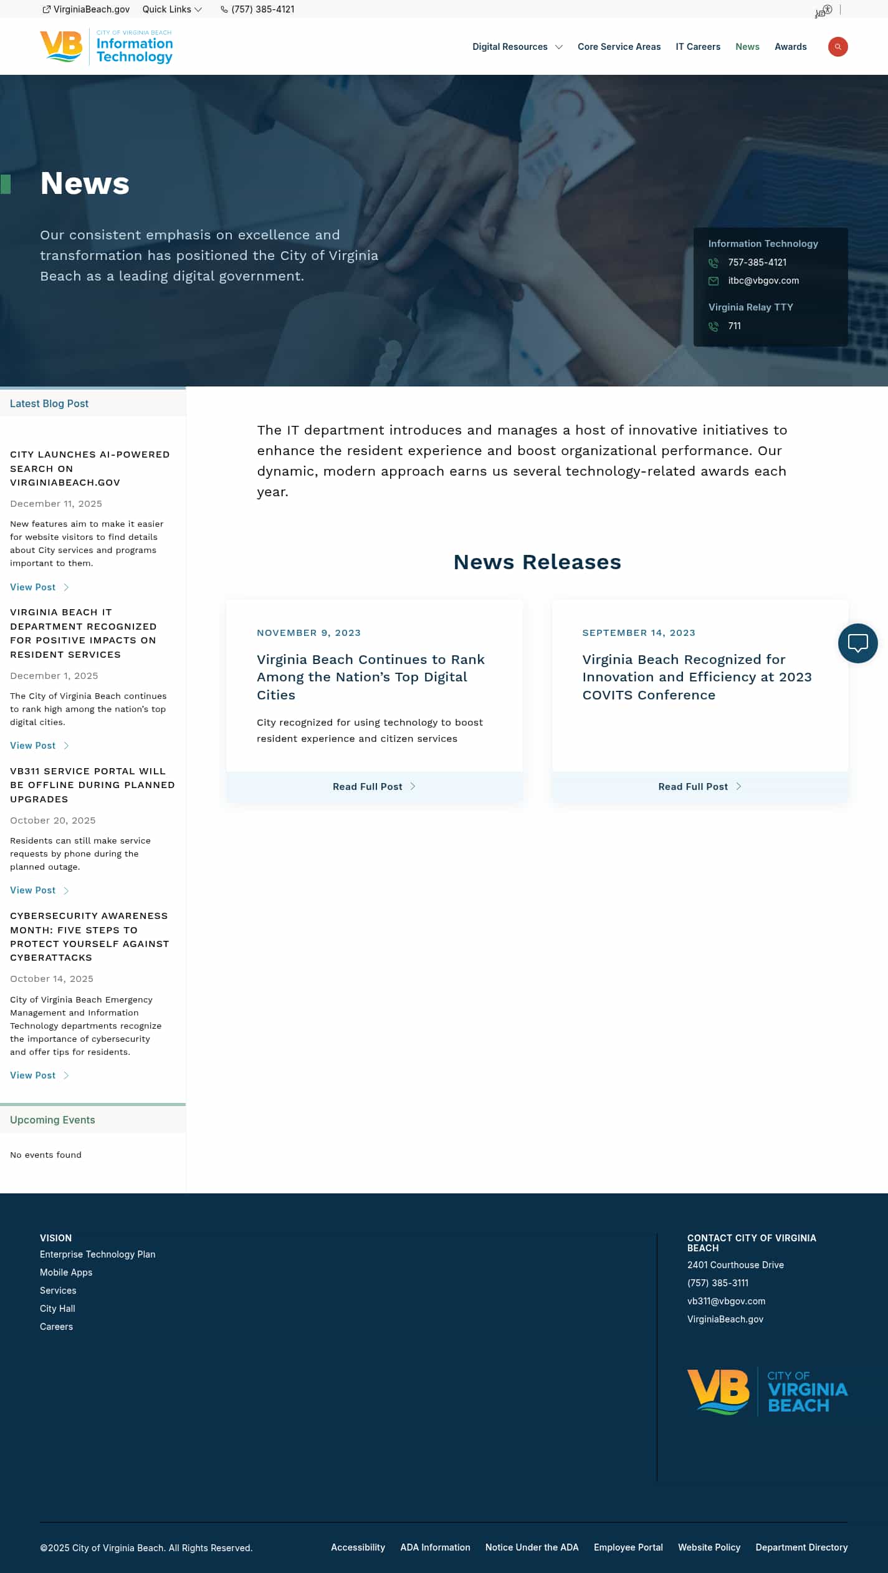Click the October 20, 2025 post date
The image size is (888, 1573).
pyautogui.click(x=53, y=820)
